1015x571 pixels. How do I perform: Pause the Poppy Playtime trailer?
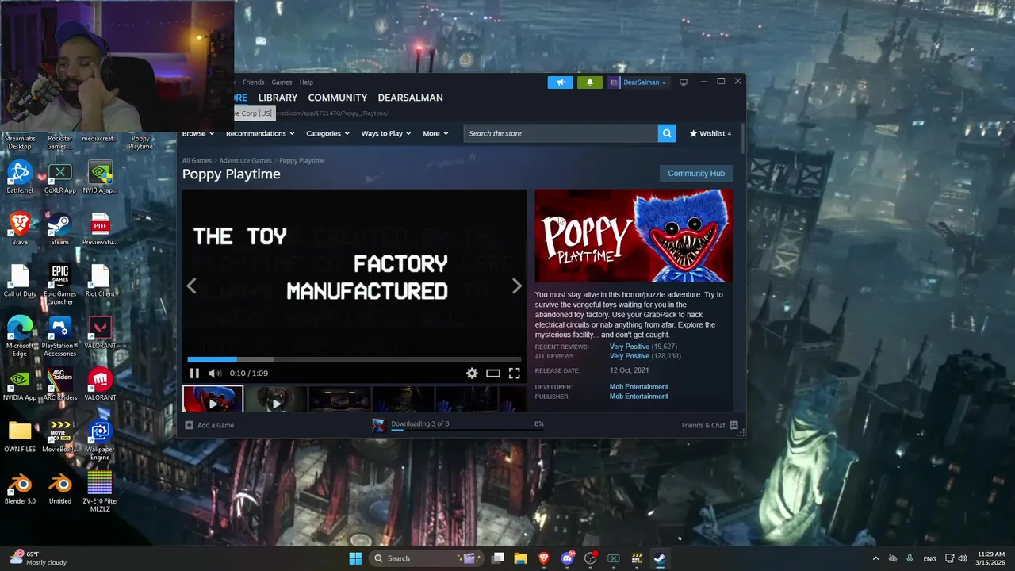pos(194,374)
